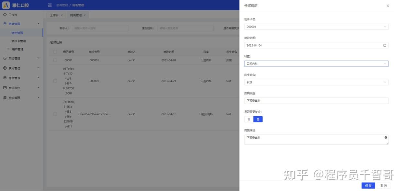Toggle the sidebar collapse hamburger icon

(x=50, y=5)
